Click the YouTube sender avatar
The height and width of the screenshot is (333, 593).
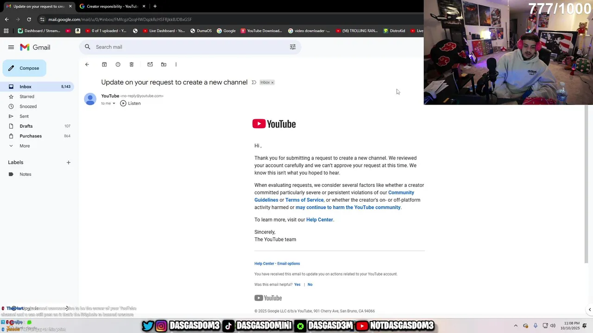pos(90,99)
